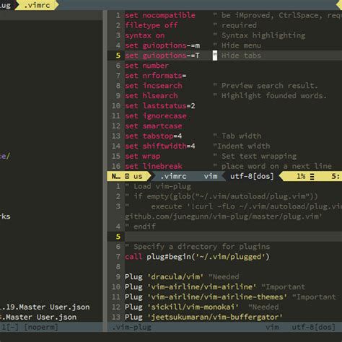The image size is (342, 342).
Task: Click the call plug#begin line
Action: tap(197, 257)
